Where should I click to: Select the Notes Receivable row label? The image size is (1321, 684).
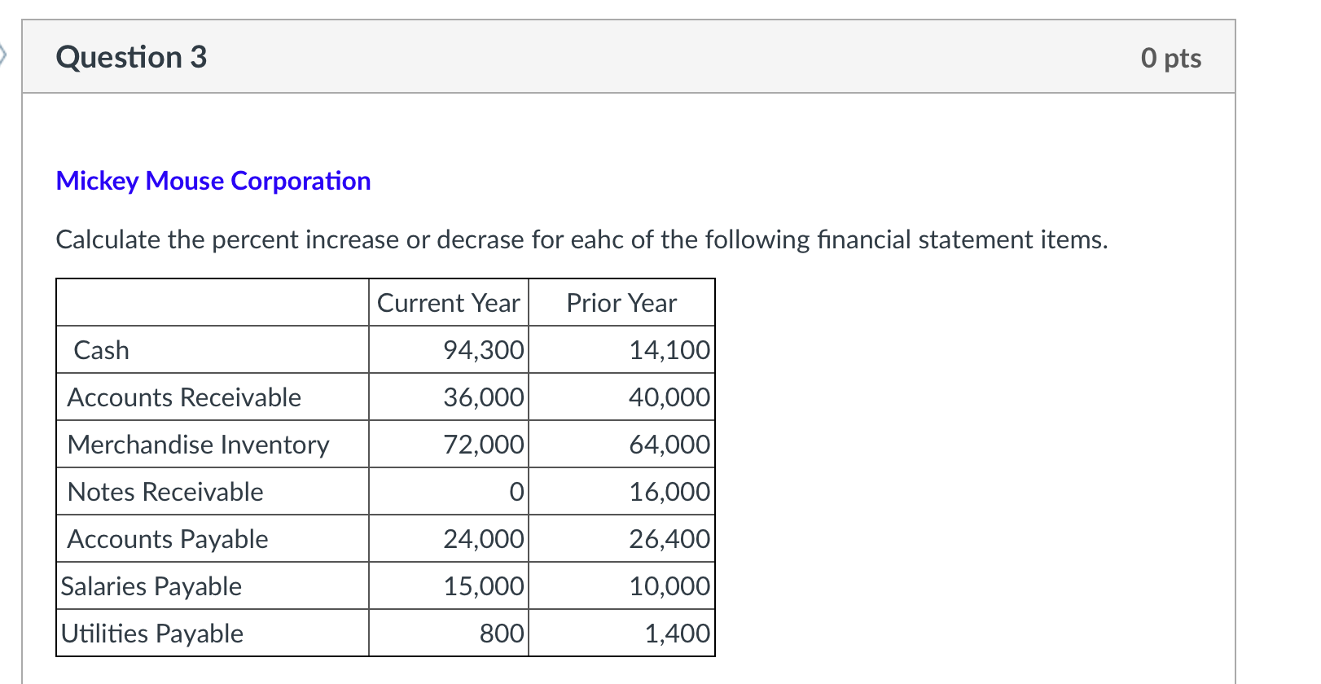(165, 492)
